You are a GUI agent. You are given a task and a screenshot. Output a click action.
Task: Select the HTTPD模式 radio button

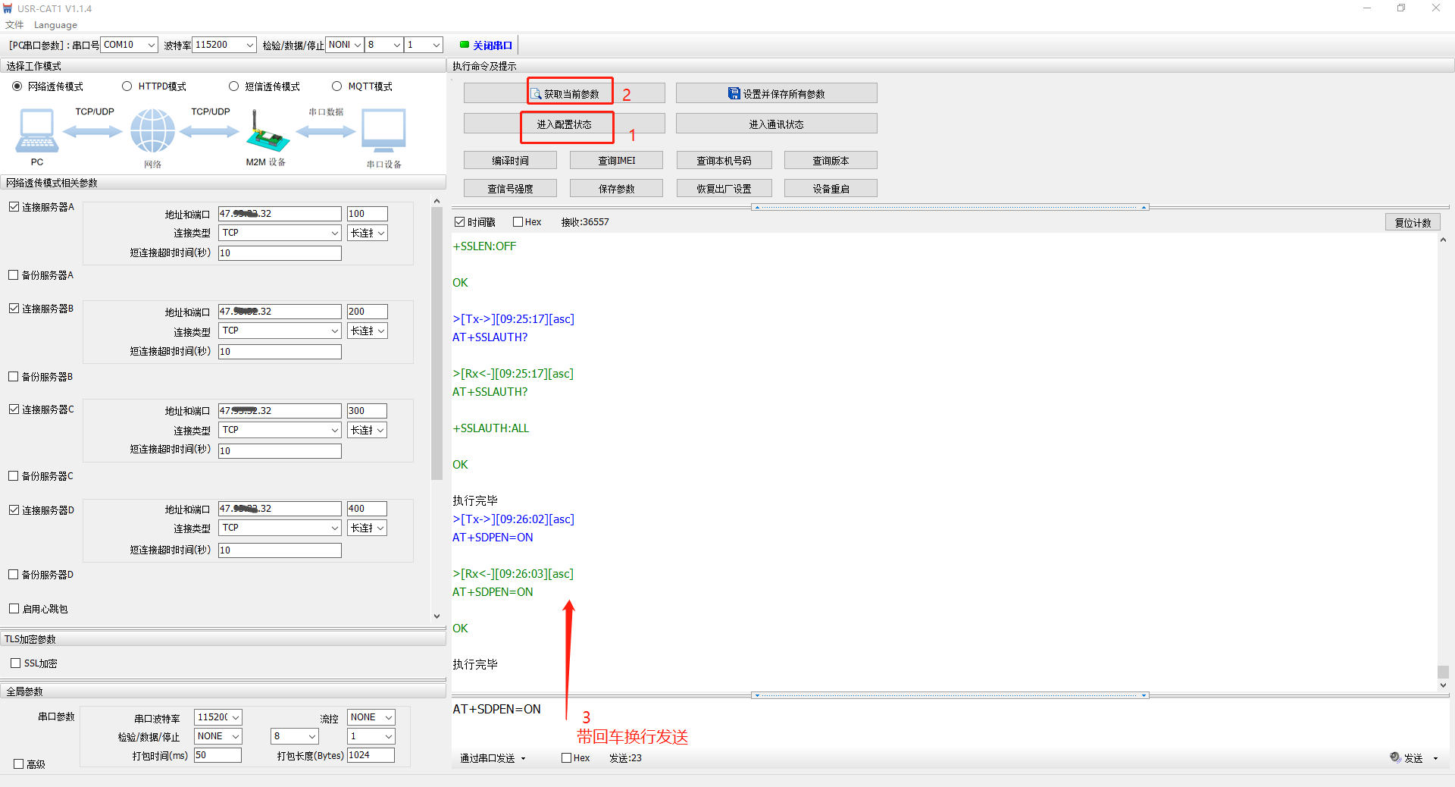pos(127,86)
